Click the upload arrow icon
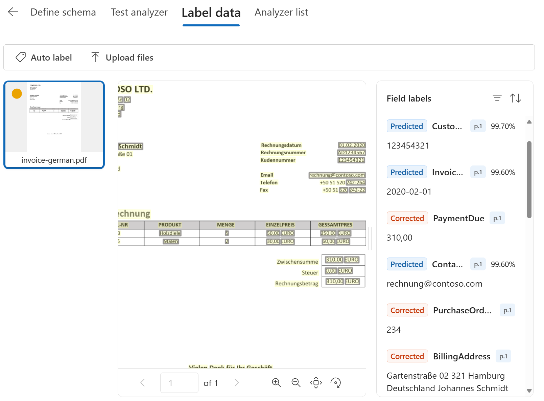Viewport: 544px width, 401px height. 95,57
